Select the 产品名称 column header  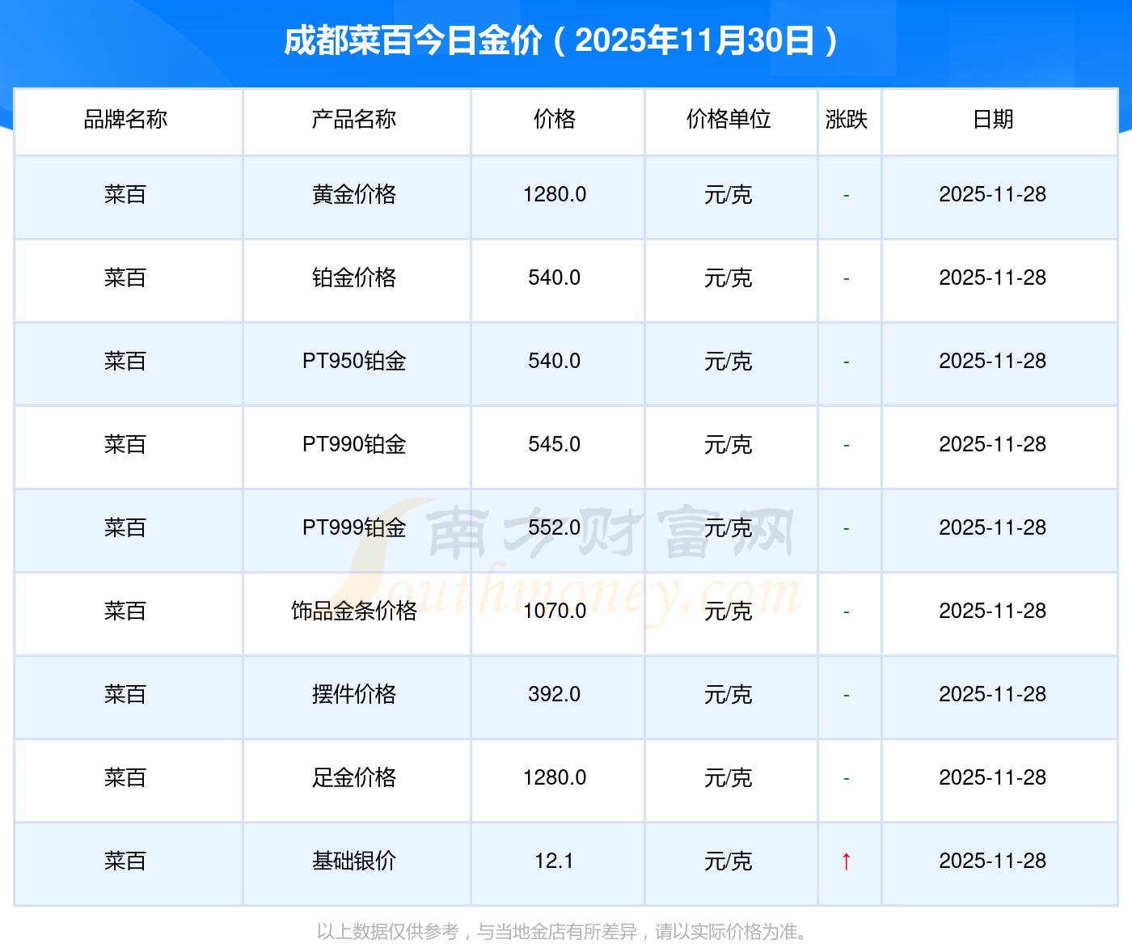[354, 120]
